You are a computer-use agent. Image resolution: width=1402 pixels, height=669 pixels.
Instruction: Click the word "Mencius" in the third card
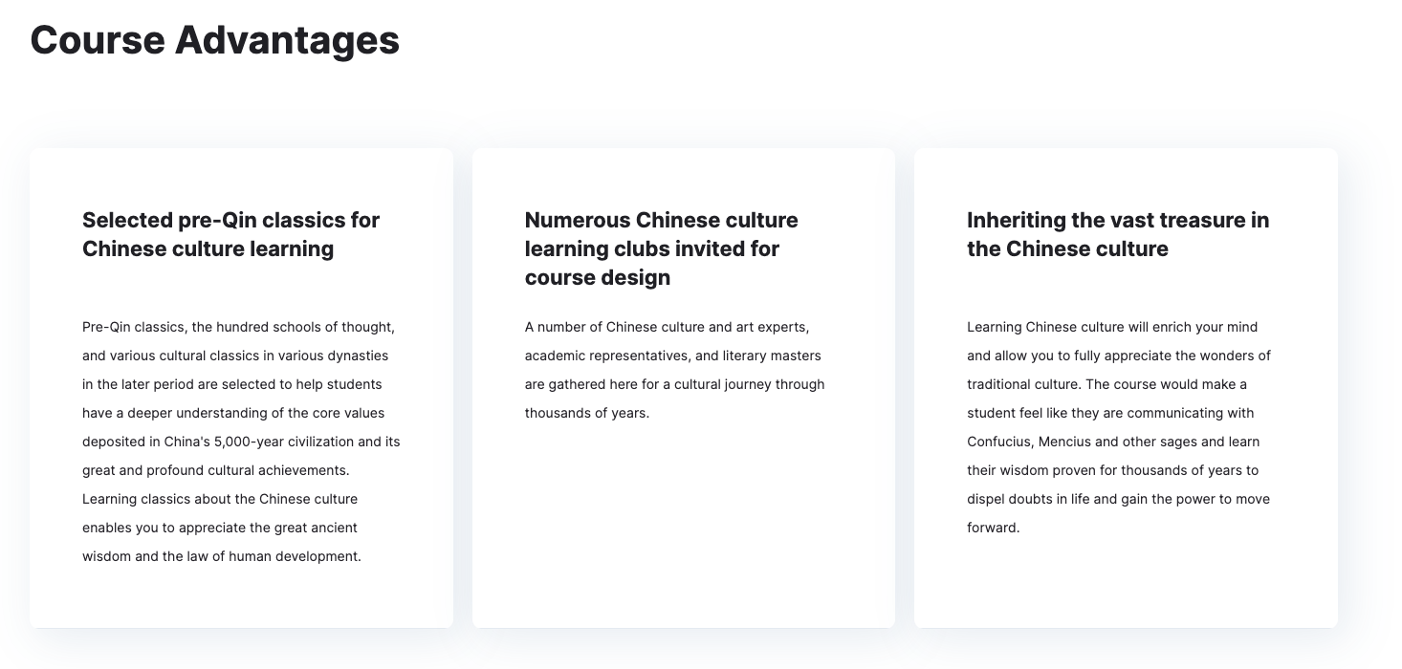1064,442
